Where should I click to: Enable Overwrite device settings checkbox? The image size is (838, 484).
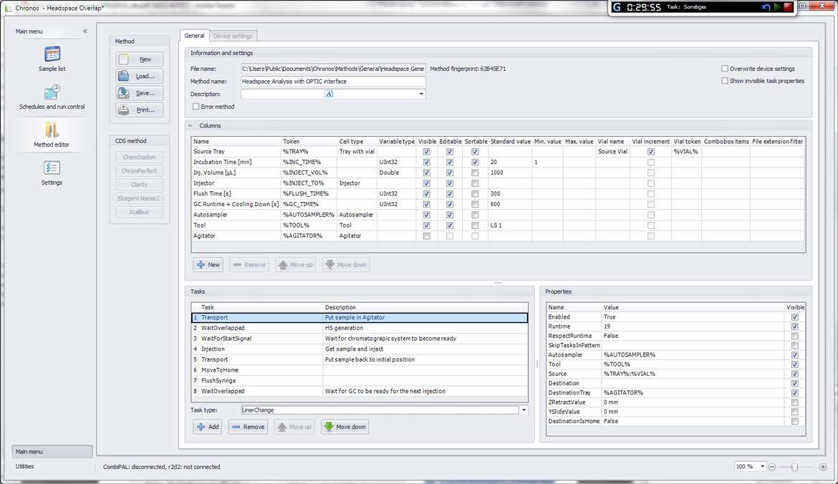click(x=725, y=69)
